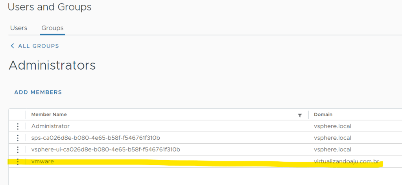Sort by Domain column header
This screenshot has height=185, width=402.
323,115
